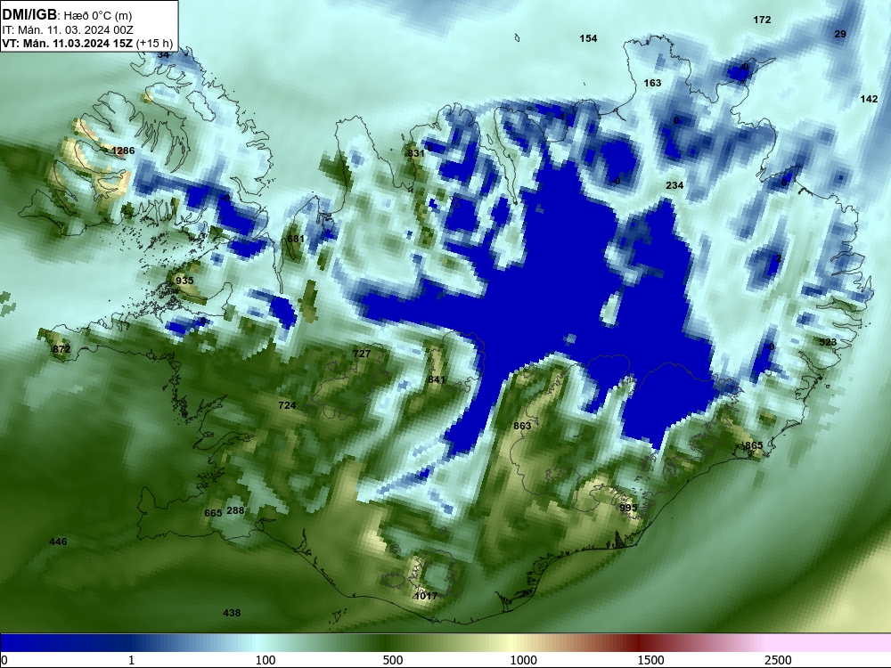Select the 234 height label
Viewport: 891px width, 668px height.
point(674,185)
